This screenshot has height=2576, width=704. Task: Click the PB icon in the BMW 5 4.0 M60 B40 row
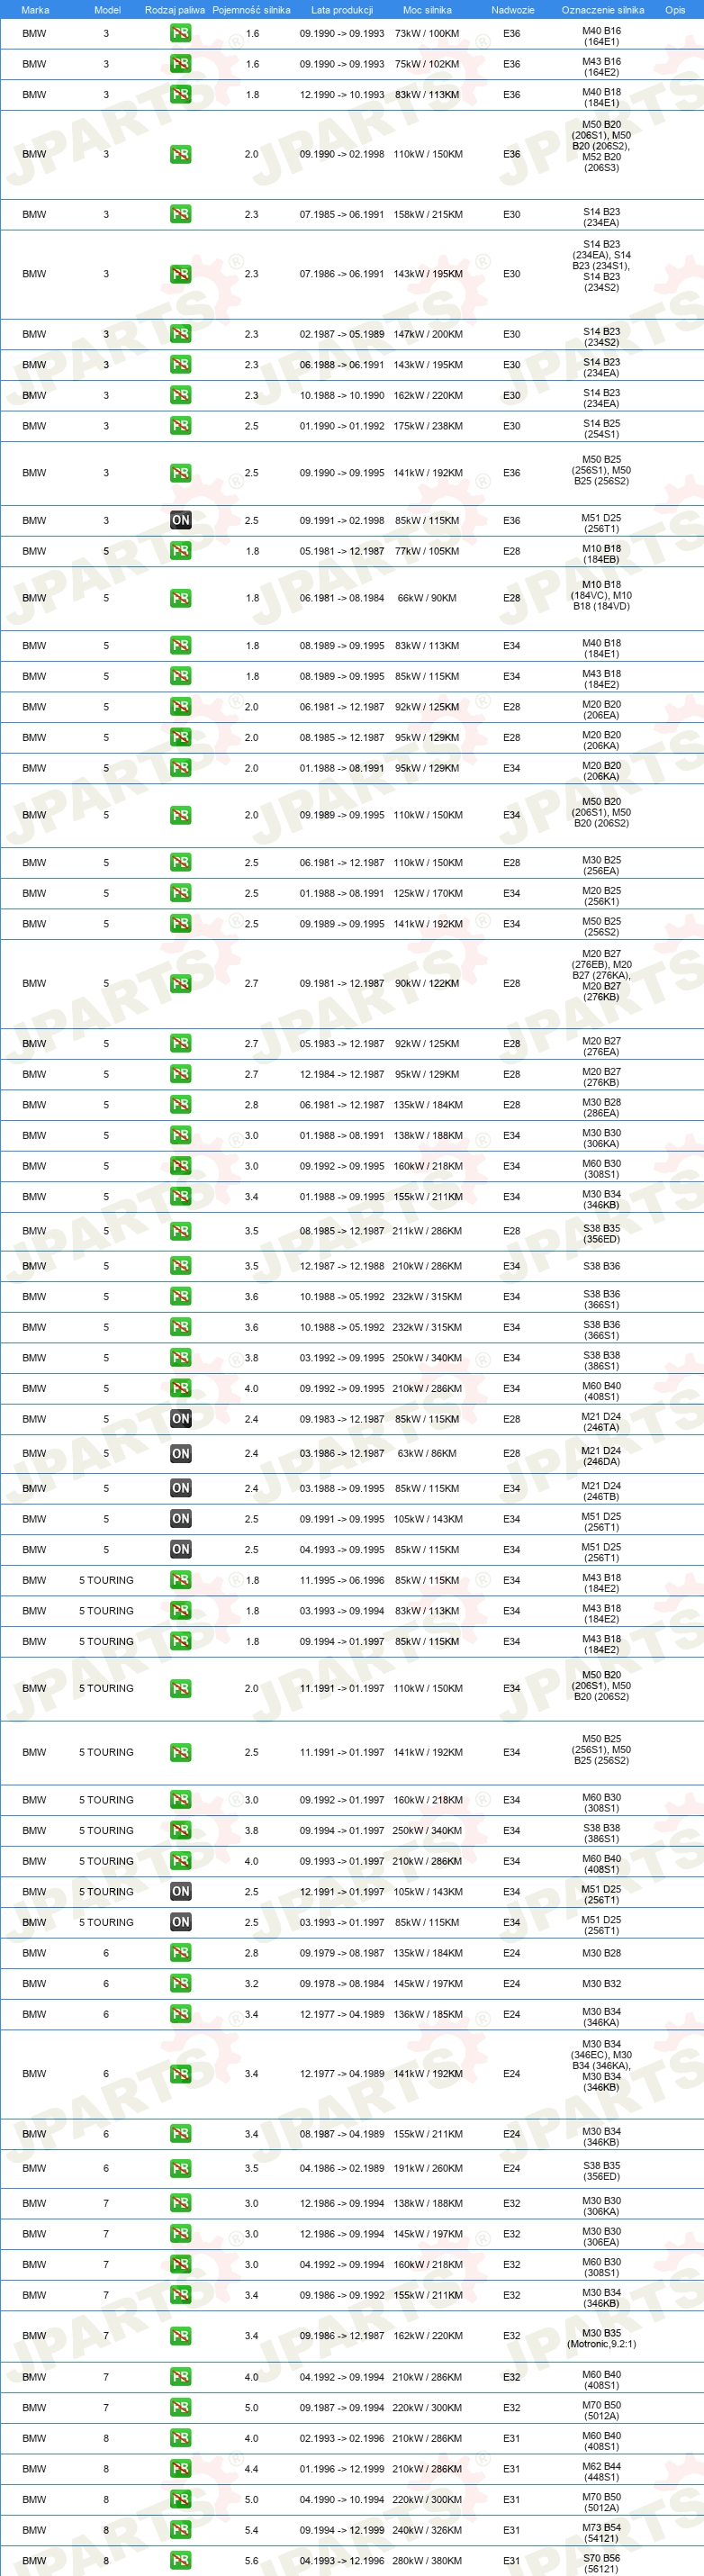click(x=180, y=1388)
